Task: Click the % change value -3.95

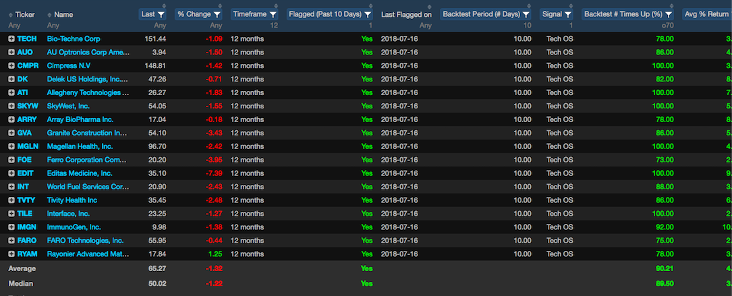Action: tap(215, 160)
